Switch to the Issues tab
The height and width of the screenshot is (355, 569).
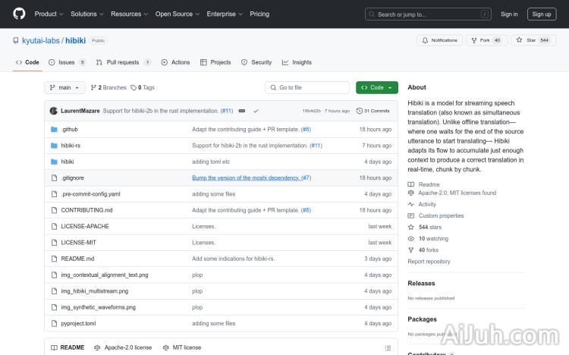click(68, 62)
